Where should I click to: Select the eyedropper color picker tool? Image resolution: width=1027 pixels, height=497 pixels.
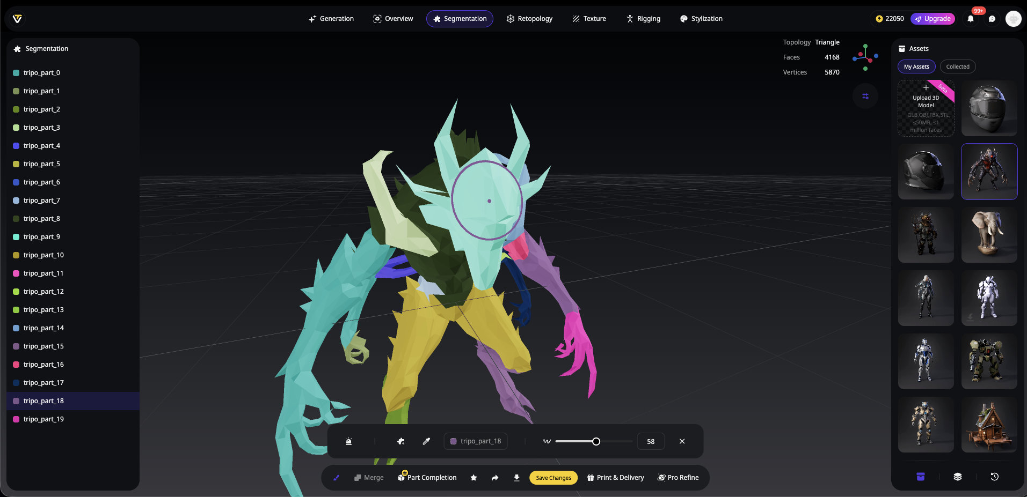click(426, 441)
